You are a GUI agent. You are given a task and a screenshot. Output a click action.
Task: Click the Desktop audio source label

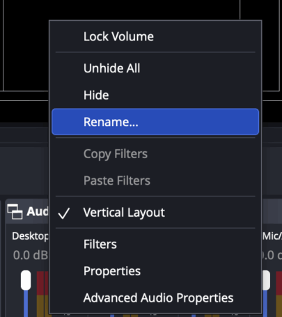[x=31, y=236]
